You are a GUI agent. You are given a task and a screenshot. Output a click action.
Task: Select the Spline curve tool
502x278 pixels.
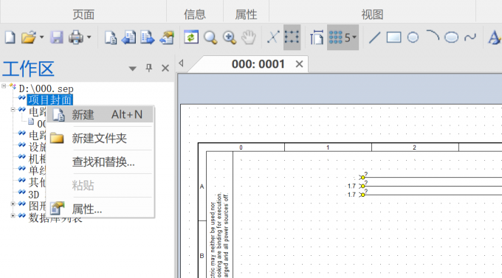(x=470, y=38)
